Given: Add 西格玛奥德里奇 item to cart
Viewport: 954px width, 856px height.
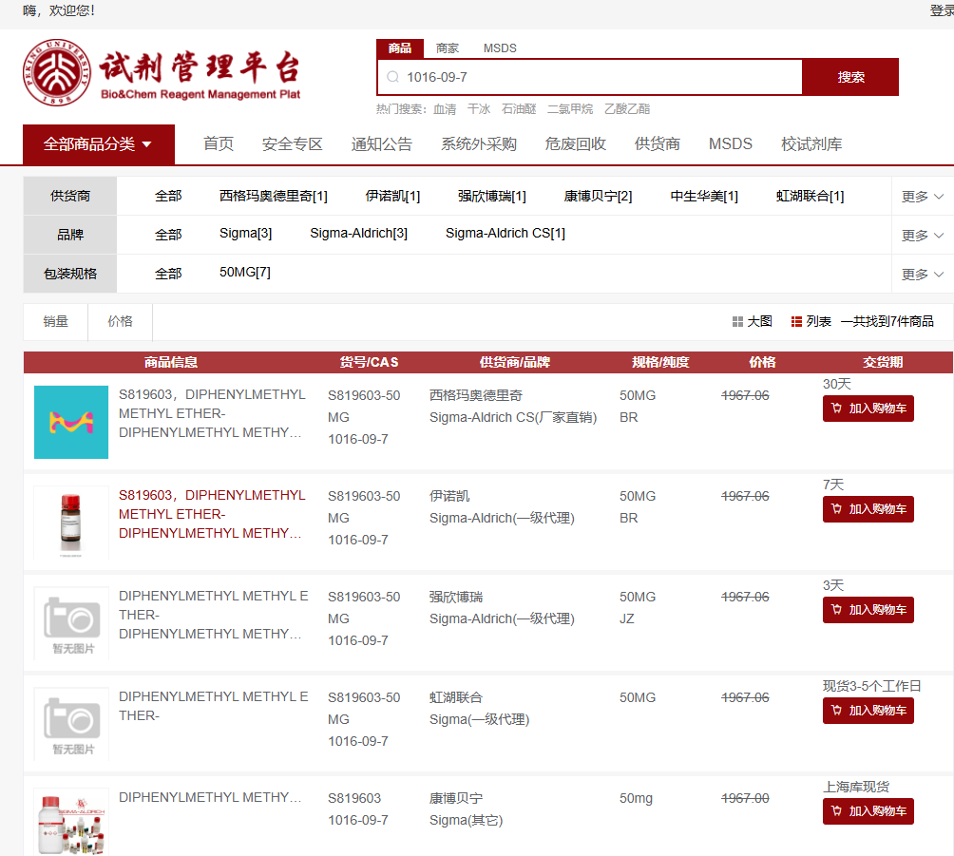Looking at the screenshot, I should click(x=868, y=409).
